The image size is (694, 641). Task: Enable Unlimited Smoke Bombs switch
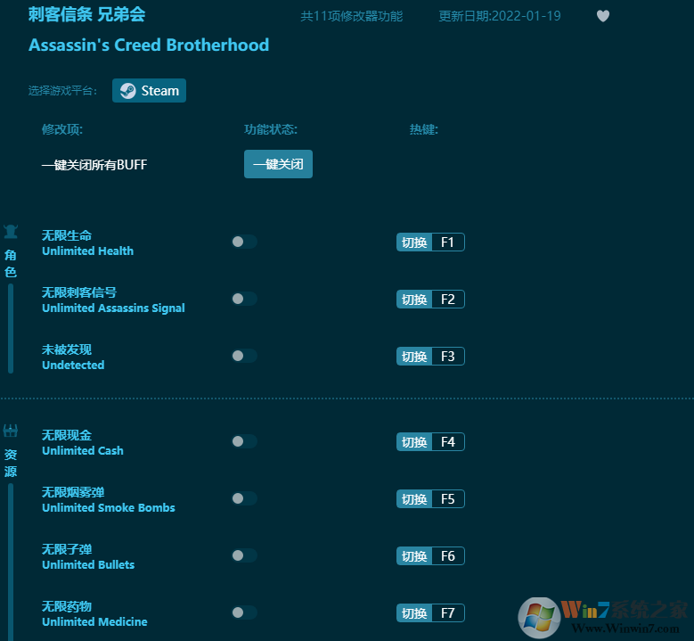point(244,498)
